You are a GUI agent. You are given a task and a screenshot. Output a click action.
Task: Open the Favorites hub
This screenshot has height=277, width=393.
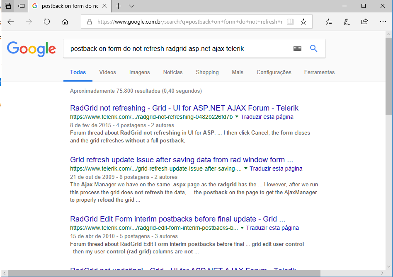pos(328,22)
